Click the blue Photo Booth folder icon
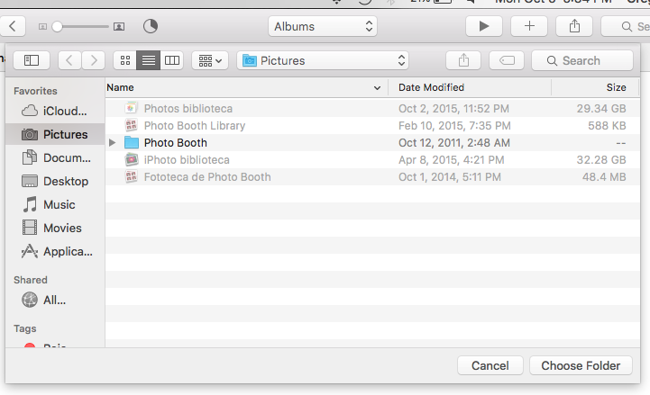Viewport: 650px width, 395px height. click(x=132, y=142)
